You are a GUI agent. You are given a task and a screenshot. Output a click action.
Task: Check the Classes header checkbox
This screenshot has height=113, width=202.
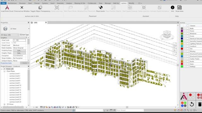click(x=188, y=26)
